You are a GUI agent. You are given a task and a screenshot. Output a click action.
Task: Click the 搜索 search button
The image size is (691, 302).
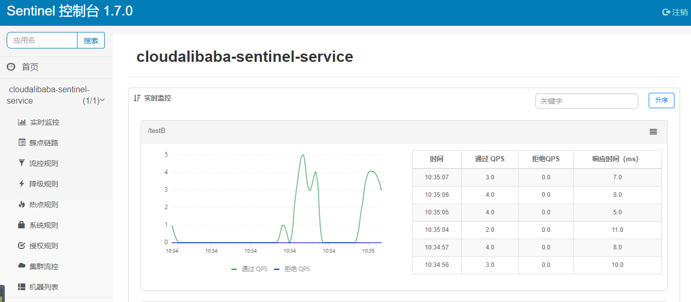91,41
